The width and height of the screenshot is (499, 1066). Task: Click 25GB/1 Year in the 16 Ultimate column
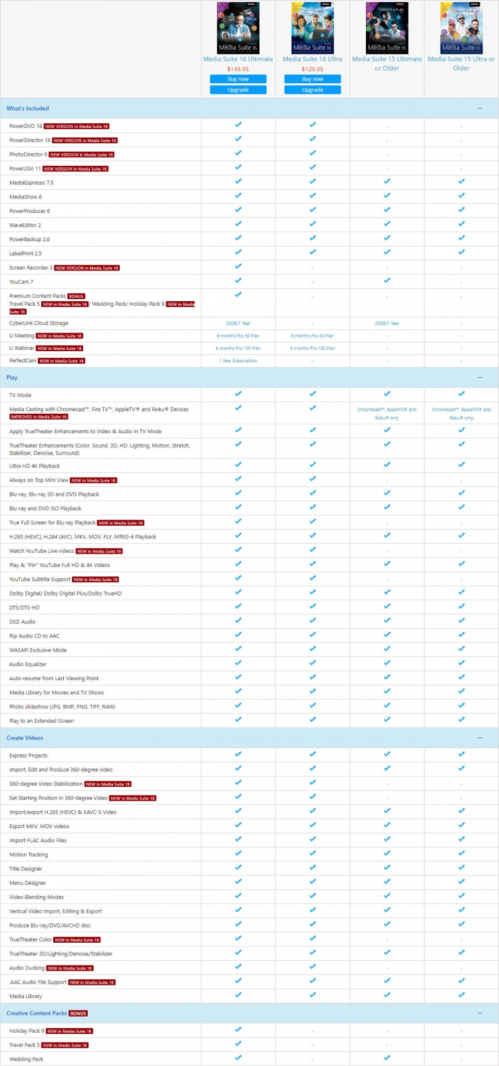(238, 324)
